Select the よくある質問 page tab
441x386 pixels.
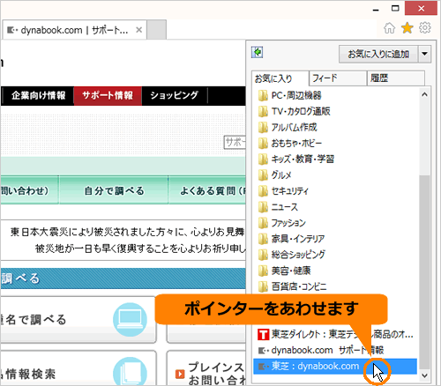(x=207, y=190)
